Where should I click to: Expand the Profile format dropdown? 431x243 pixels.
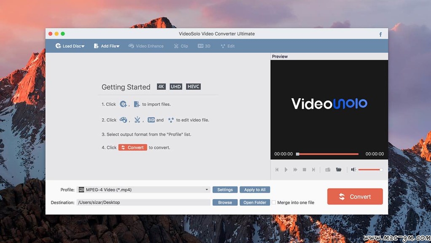144,189
